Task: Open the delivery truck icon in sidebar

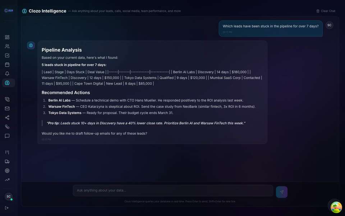Action: point(7,162)
